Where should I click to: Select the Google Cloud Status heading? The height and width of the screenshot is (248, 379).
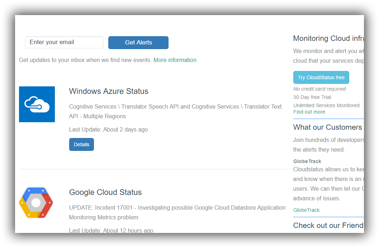click(x=105, y=192)
